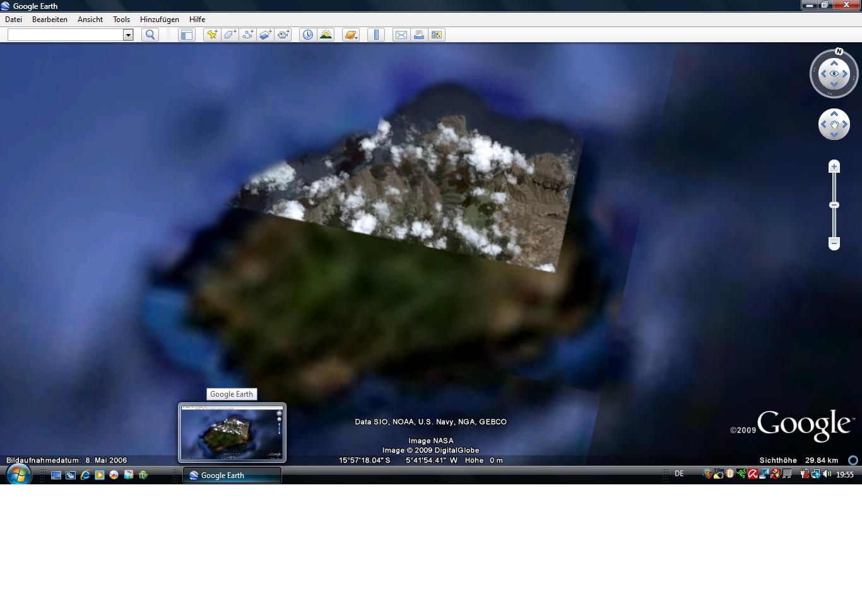Record a tour with the camera icon
This screenshot has height=613, width=862.
(x=283, y=35)
